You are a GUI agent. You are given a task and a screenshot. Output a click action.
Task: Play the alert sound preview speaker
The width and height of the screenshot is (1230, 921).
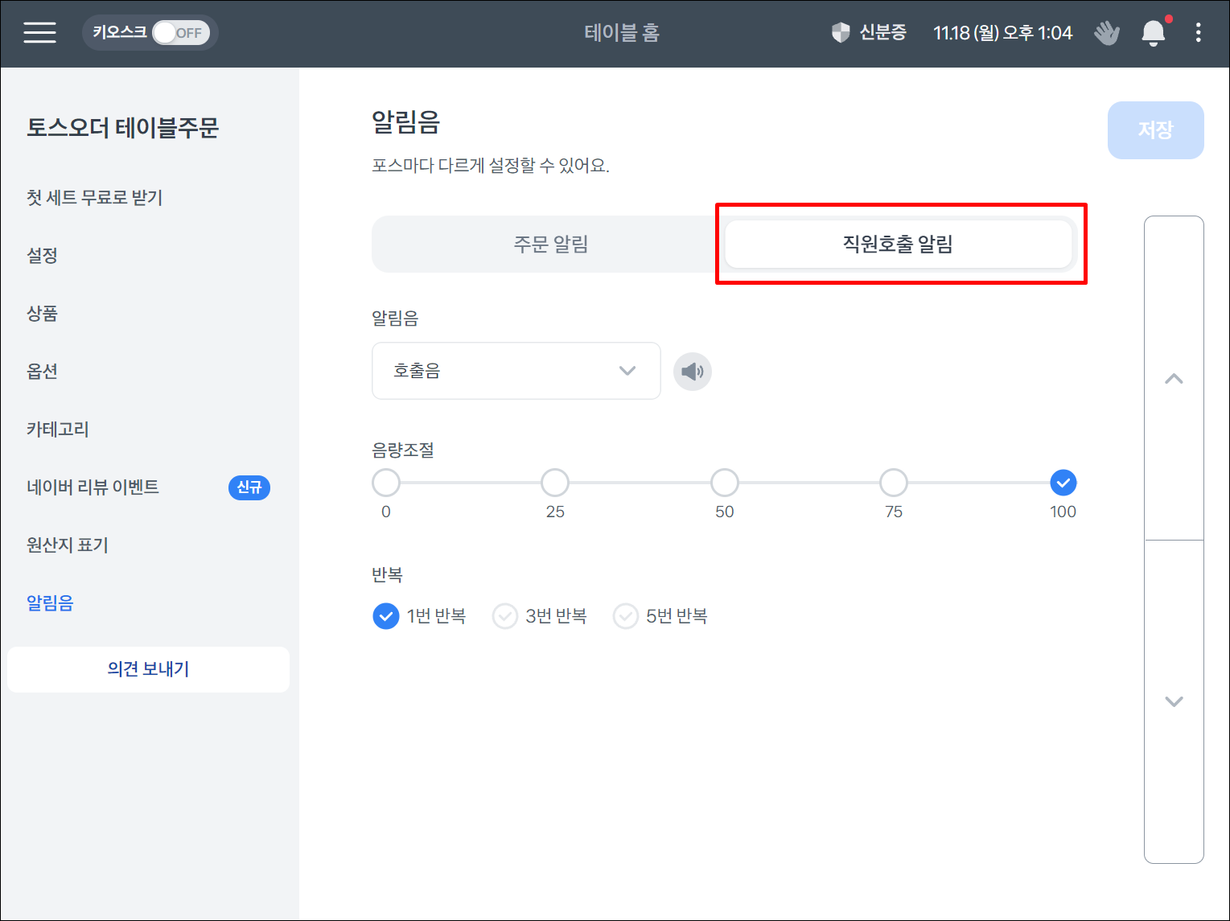[x=692, y=372]
